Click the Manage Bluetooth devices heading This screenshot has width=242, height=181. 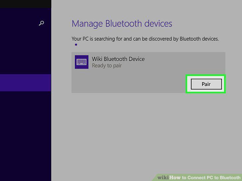(x=122, y=24)
